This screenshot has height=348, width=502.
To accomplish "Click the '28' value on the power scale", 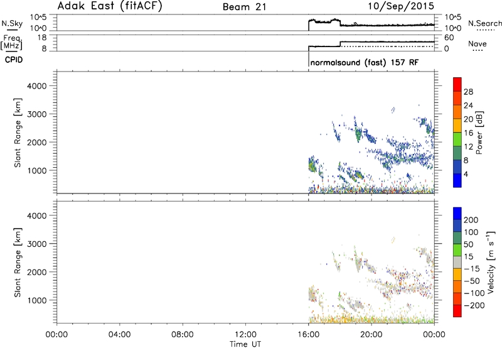I will [x=468, y=92].
